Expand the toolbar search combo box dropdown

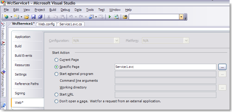coord(181,17)
